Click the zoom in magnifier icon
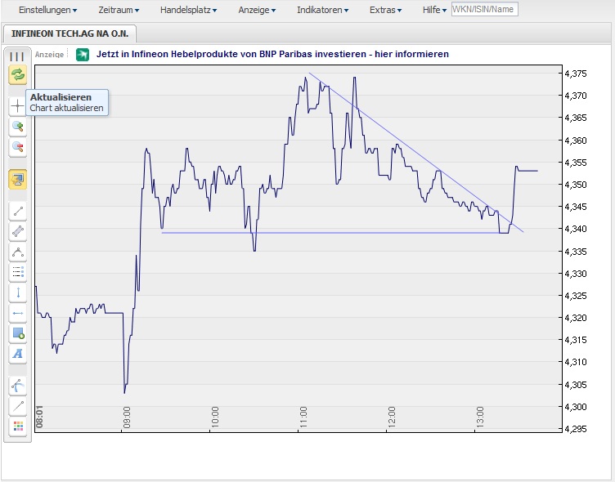 [18, 127]
